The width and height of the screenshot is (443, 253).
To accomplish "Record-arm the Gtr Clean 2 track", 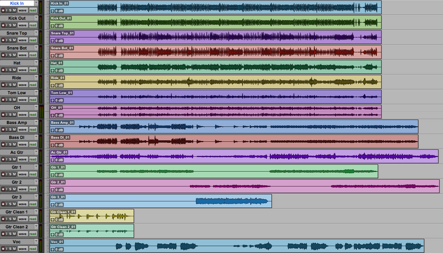I will point(3,234).
